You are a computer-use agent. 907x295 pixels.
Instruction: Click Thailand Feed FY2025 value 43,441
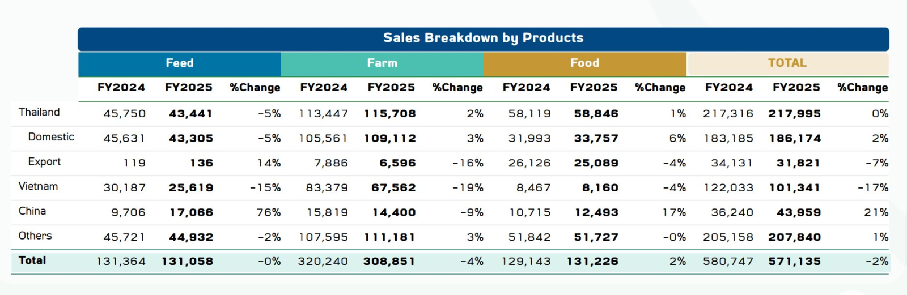pyautogui.click(x=190, y=114)
